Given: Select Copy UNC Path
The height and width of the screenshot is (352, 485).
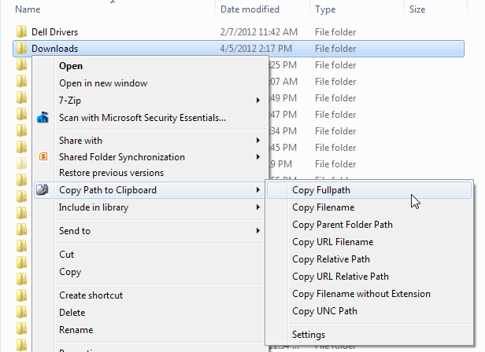Looking at the screenshot, I should (x=324, y=311).
